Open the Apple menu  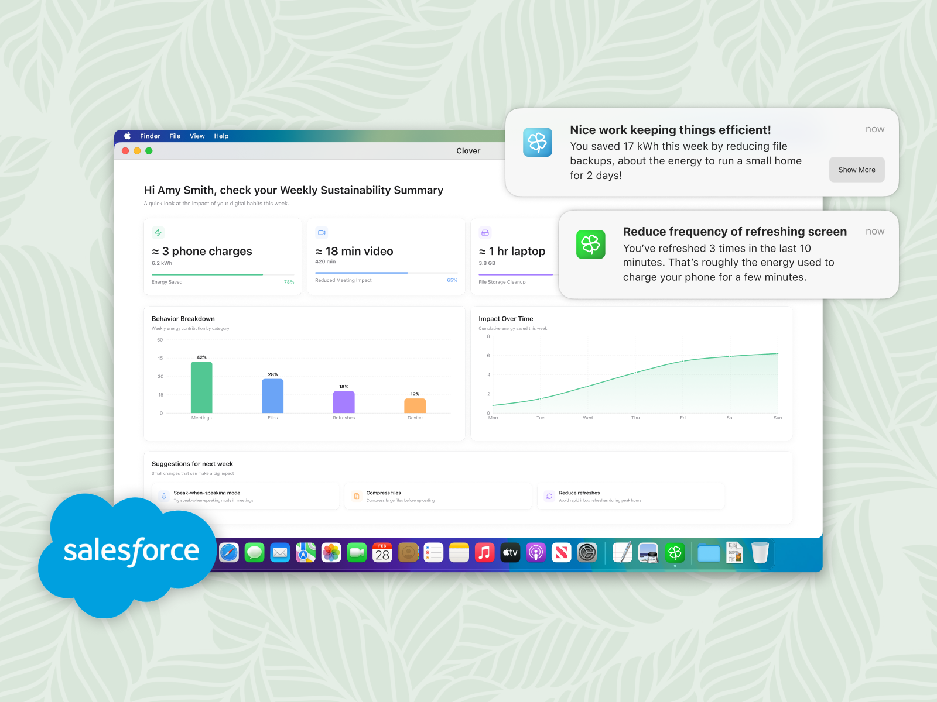click(x=127, y=136)
